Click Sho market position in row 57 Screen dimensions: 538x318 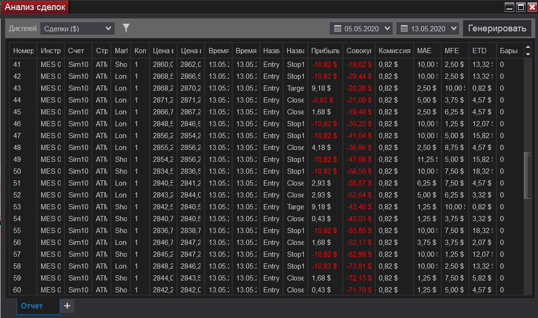pyautogui.click(x=121, y=254)
